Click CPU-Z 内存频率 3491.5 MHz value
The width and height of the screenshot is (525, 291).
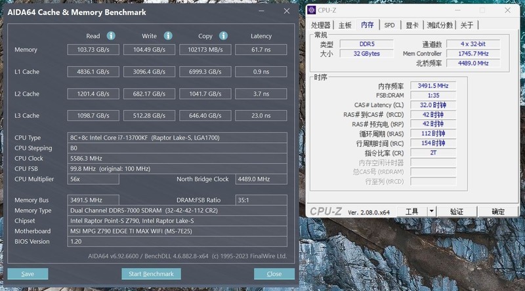pyautogui.click(x=433, y=86)
